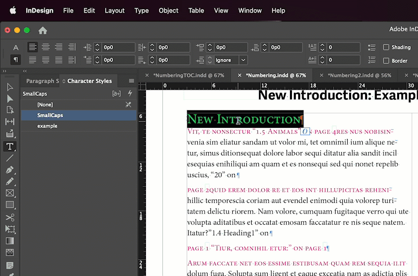
Task: Activate the Line tool
Action: pyautogui.click(x=10, y=158)
